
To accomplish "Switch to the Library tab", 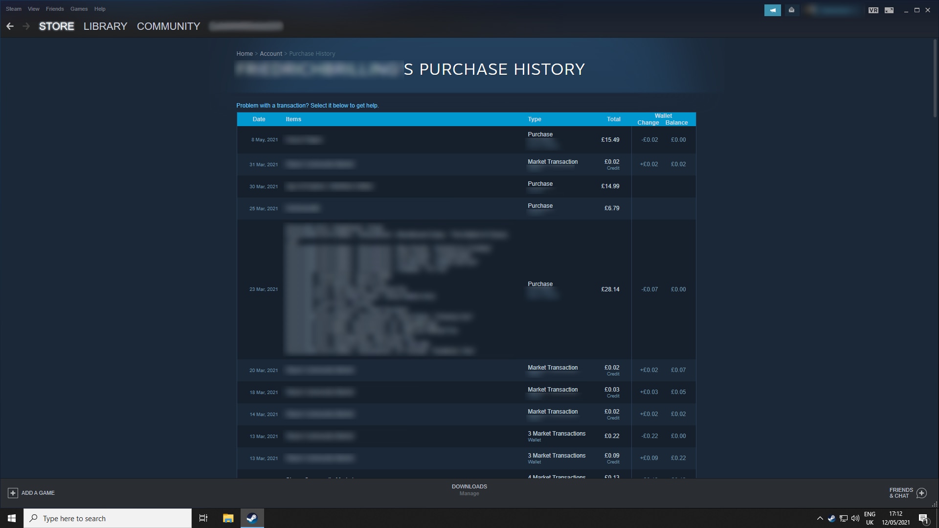I will pos(106,26).
